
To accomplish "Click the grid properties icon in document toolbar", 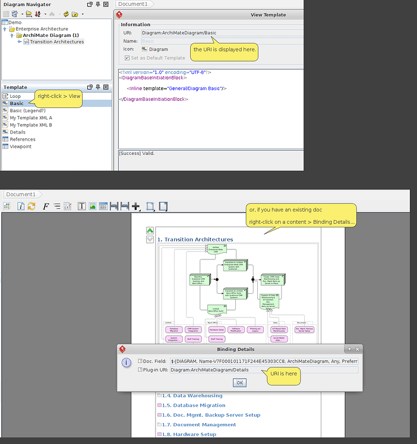I will pos(7,206).
